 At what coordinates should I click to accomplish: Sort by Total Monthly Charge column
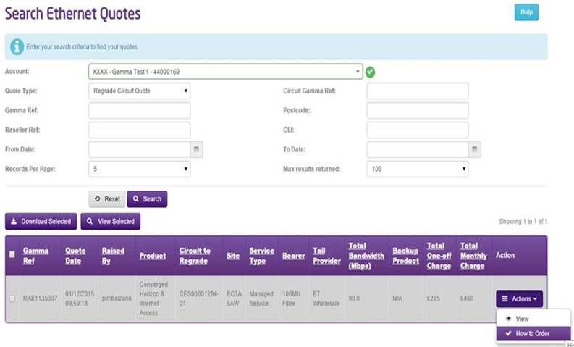coord(473,256)
